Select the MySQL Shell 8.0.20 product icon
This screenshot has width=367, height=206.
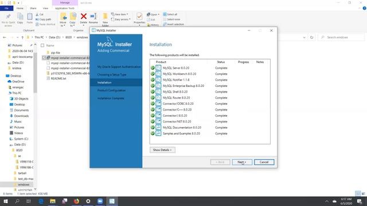pos(158,92)
